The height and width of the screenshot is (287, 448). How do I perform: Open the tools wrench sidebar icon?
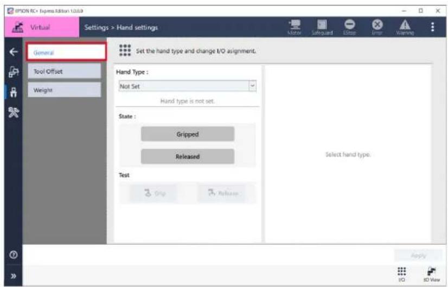coord(14,113)
